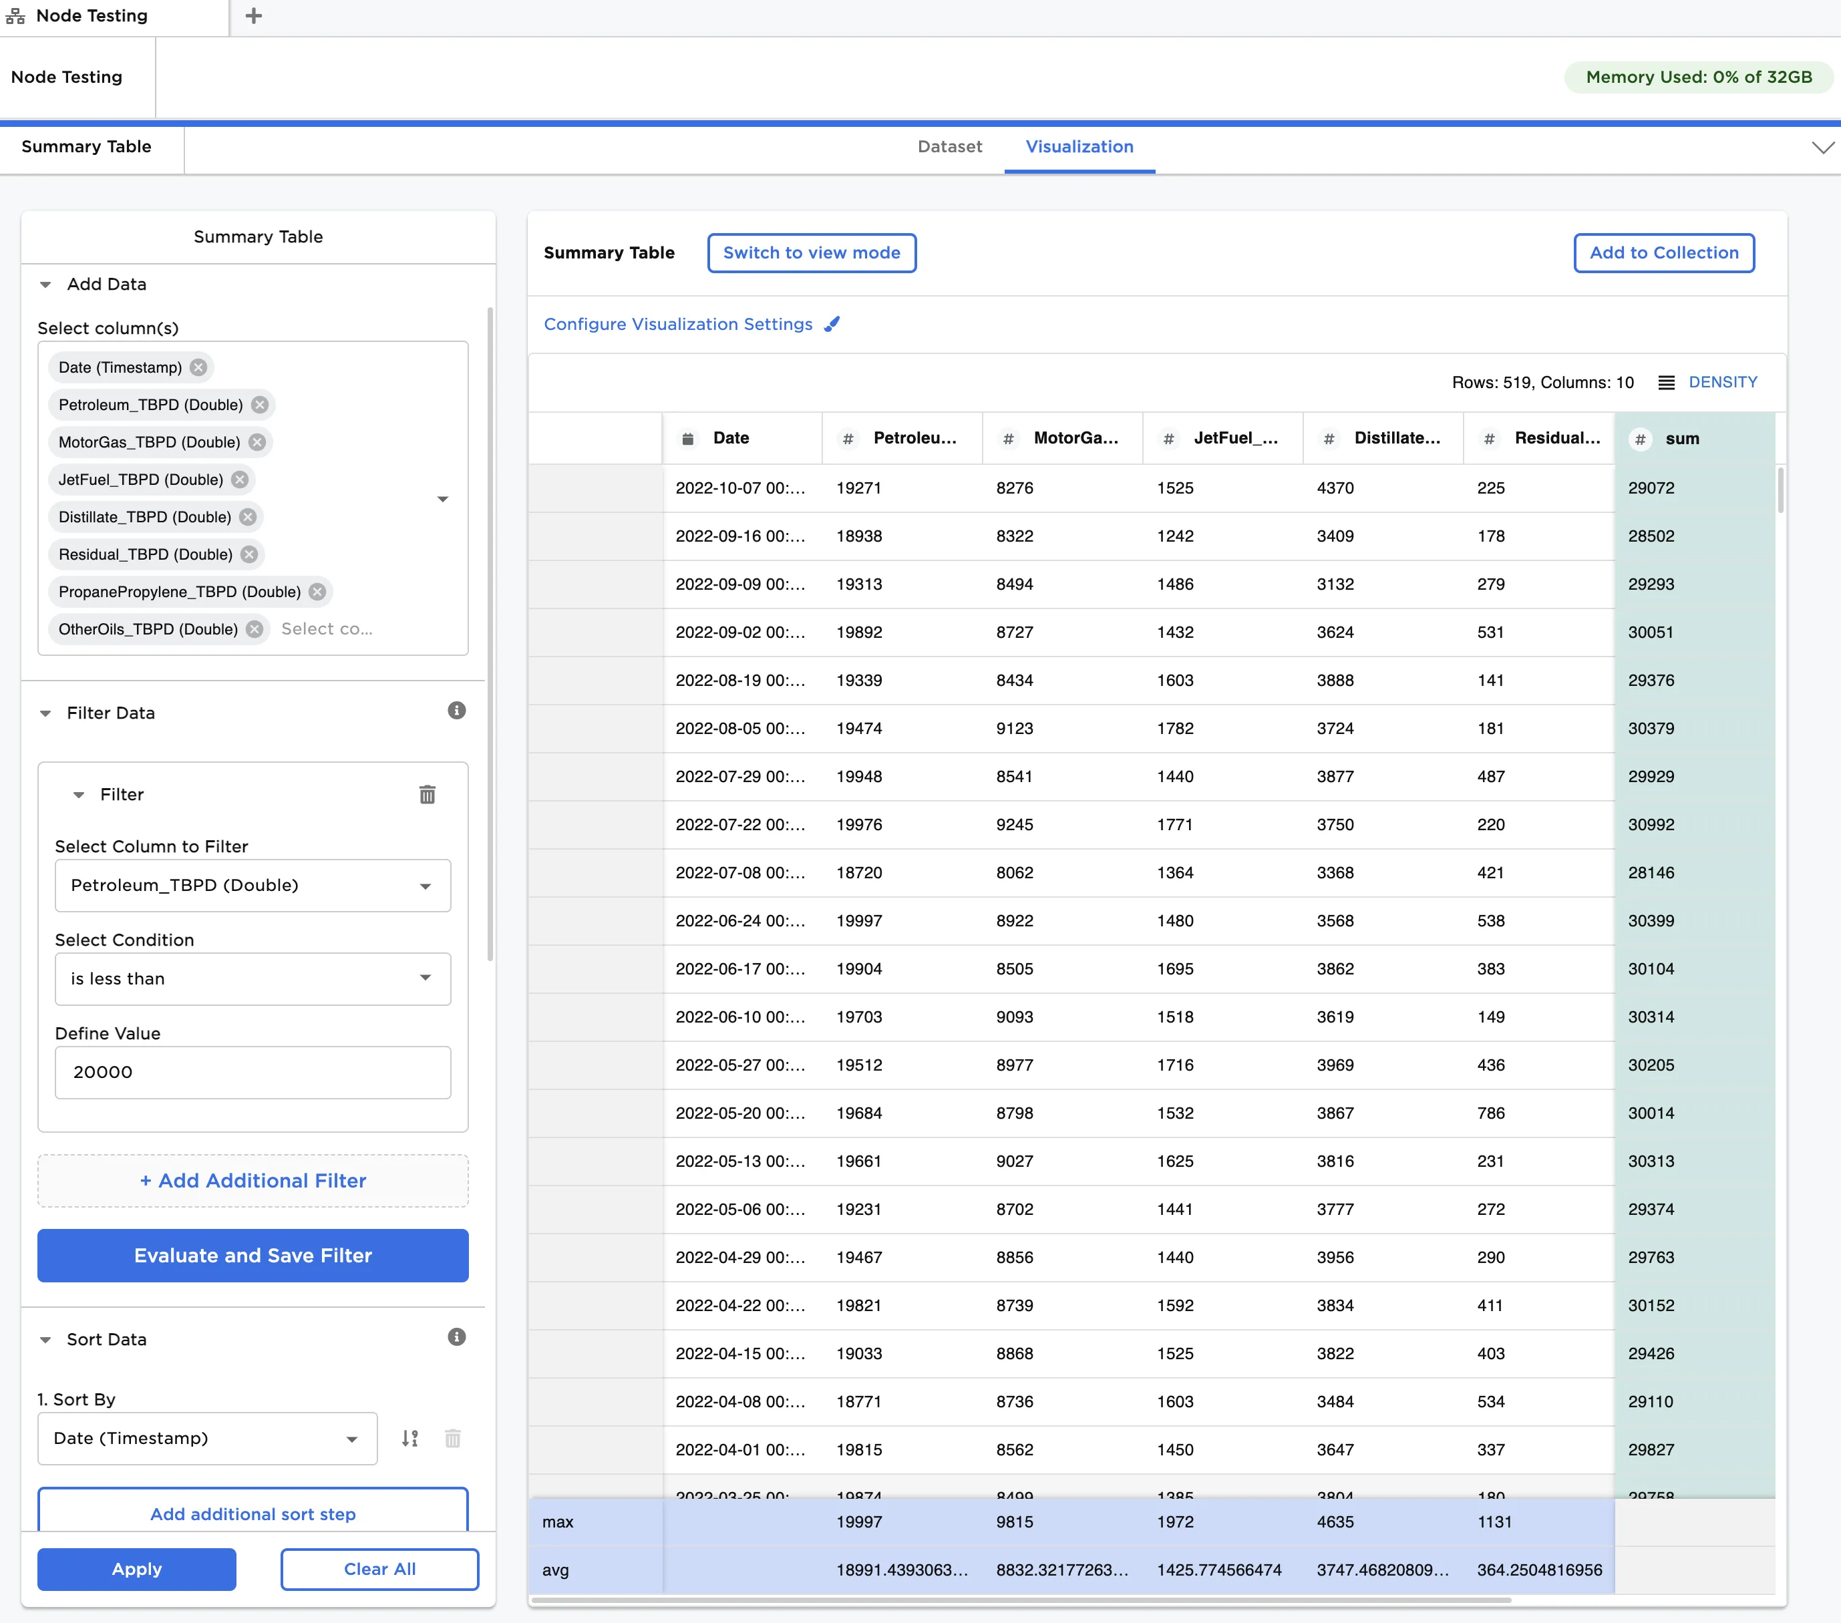Open the Sort By Date dropdown
1841x1623 pixels.
(207, 1439)
